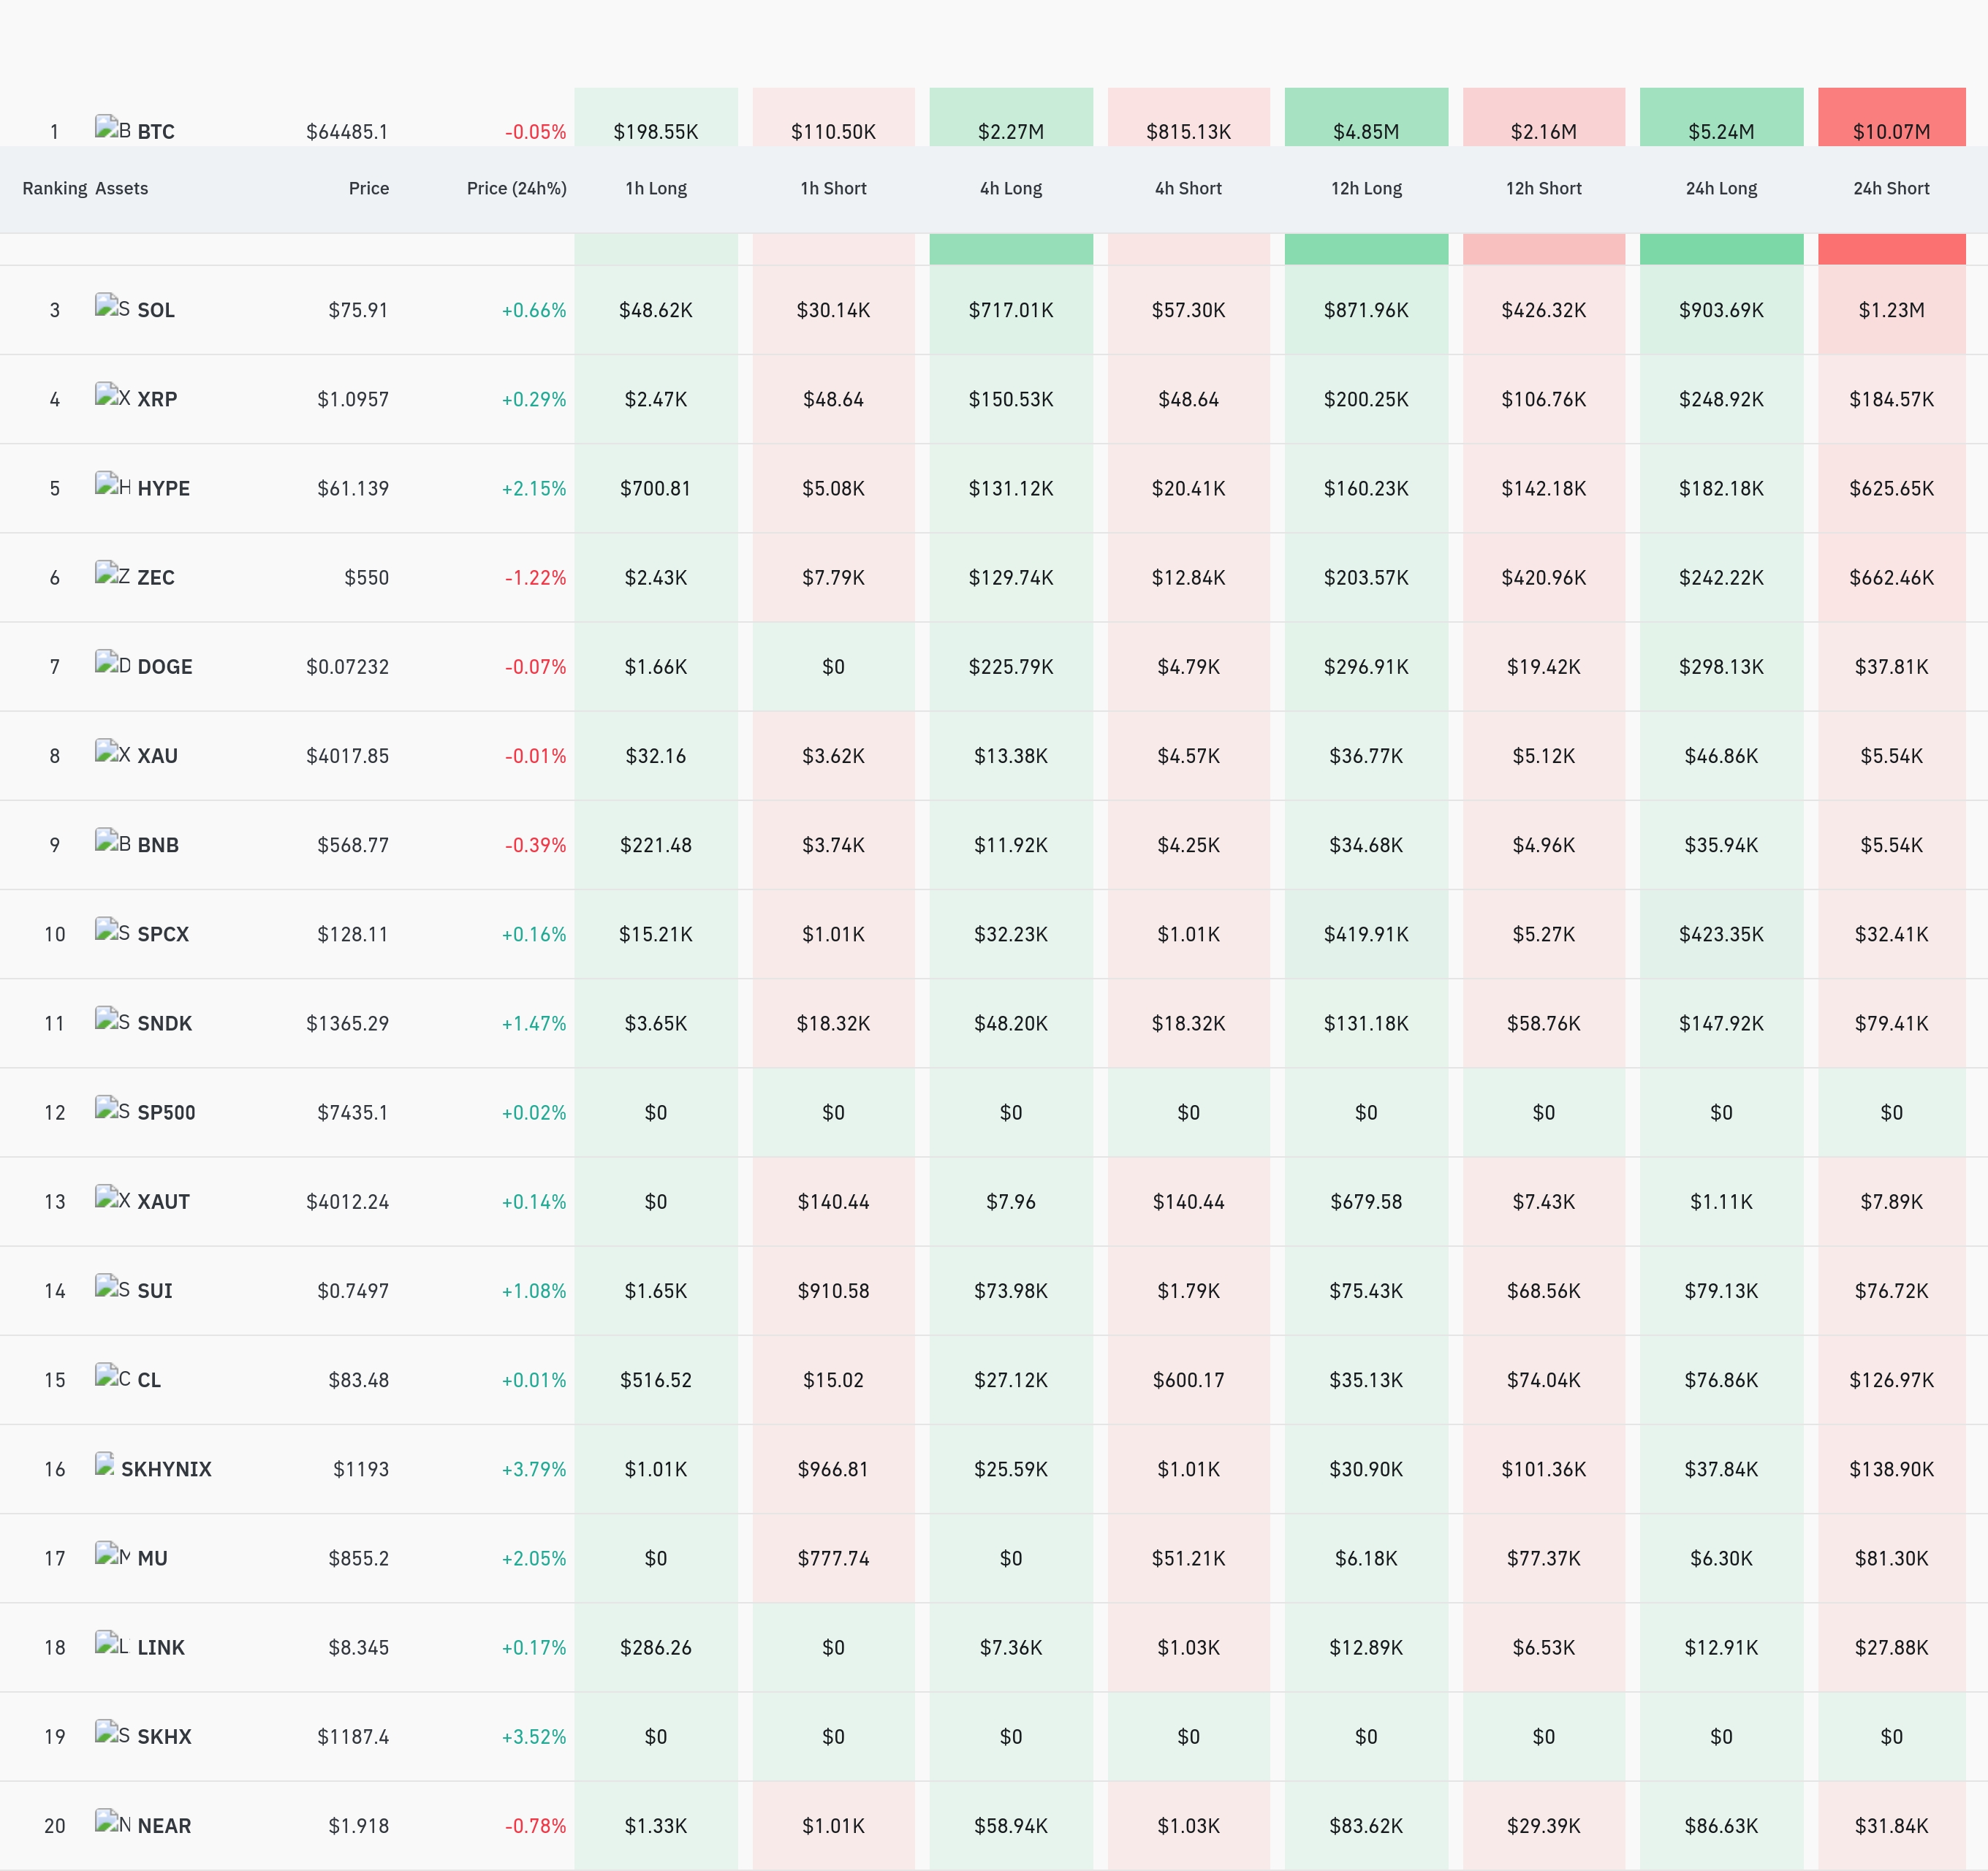Sort by the Ranking column header

click(55, 188)
